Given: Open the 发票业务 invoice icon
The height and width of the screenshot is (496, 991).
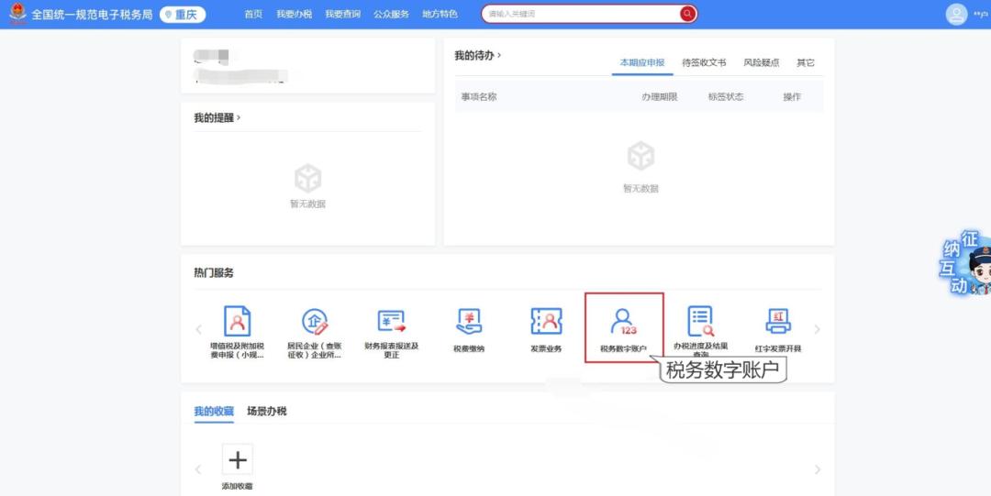Looking at the screenshot, I should click(x=546, y=323).
